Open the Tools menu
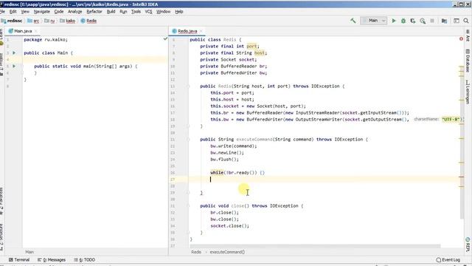Viewport: 472px width, 266px height. (x=136, y=12)
